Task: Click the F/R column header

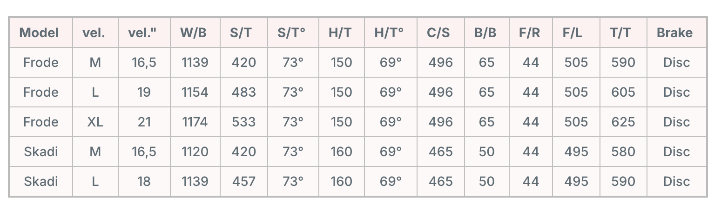Action: click(x=530, y=33)
